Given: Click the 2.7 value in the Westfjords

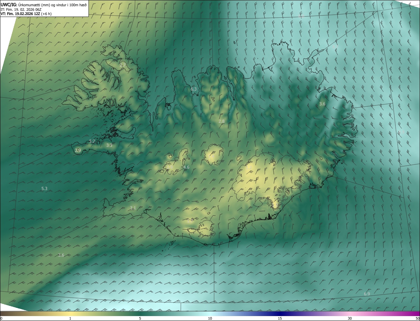Looking at the screenshot, I should click(x=122, y=65).
